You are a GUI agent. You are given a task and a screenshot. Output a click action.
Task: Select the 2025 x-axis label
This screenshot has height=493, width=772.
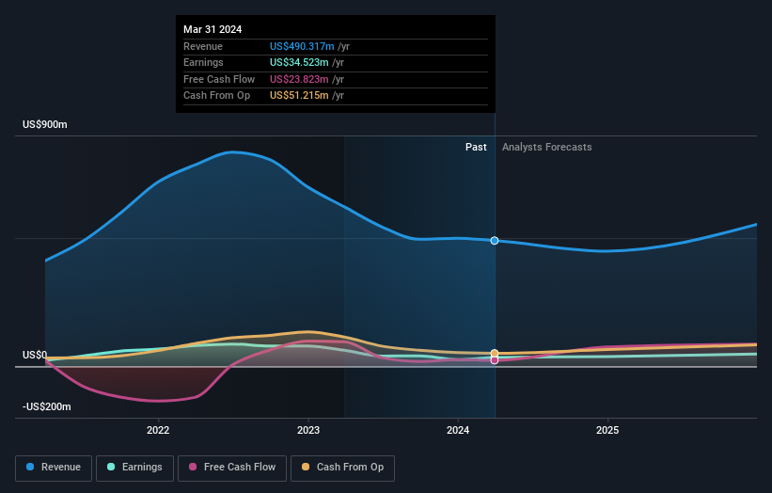click(x=607, y=430)
